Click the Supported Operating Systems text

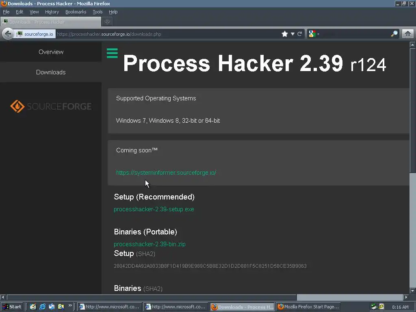tap(156, 98)
